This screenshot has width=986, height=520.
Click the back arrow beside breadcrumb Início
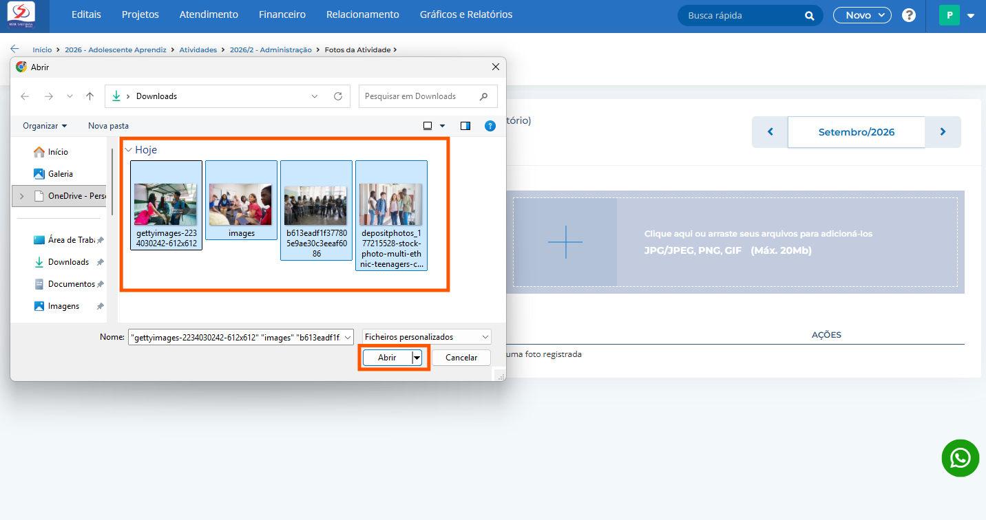point(15,49)
